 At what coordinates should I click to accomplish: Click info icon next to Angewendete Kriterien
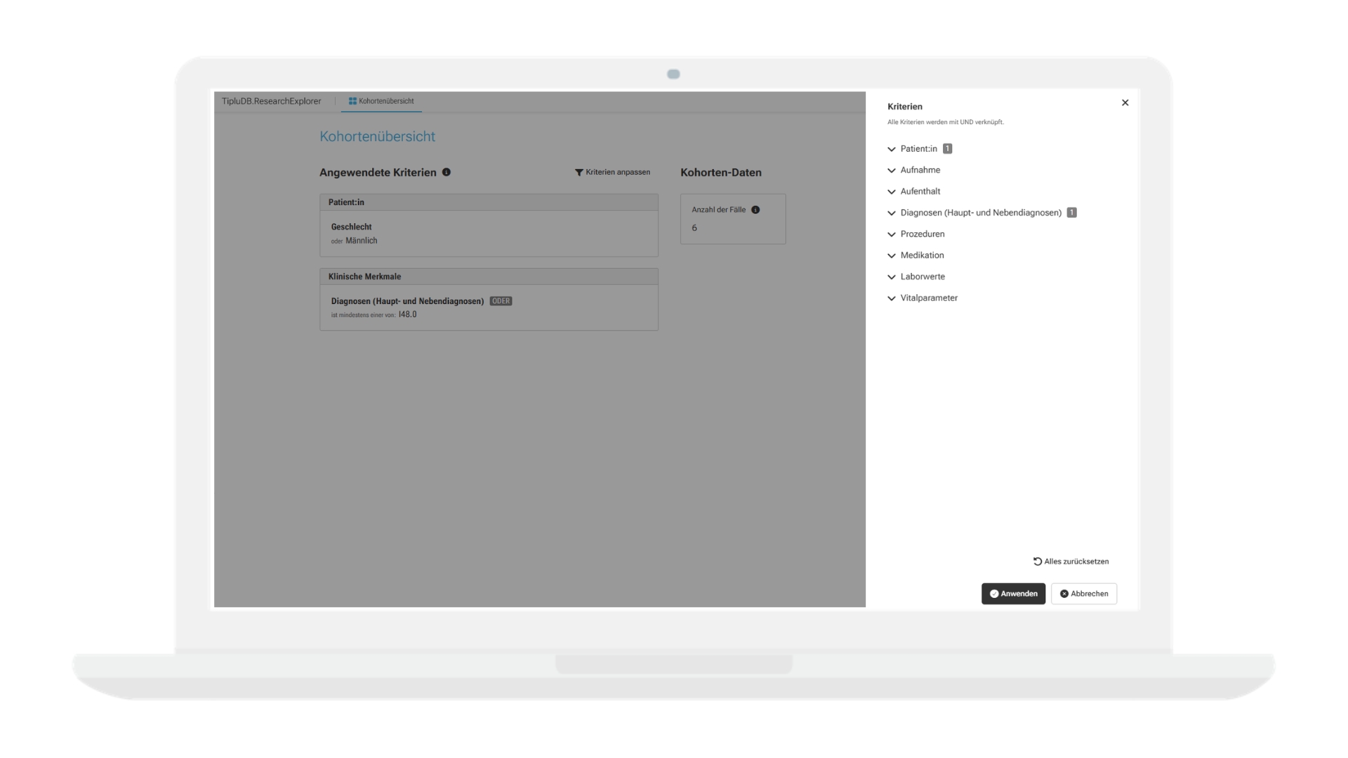[447, 172]
